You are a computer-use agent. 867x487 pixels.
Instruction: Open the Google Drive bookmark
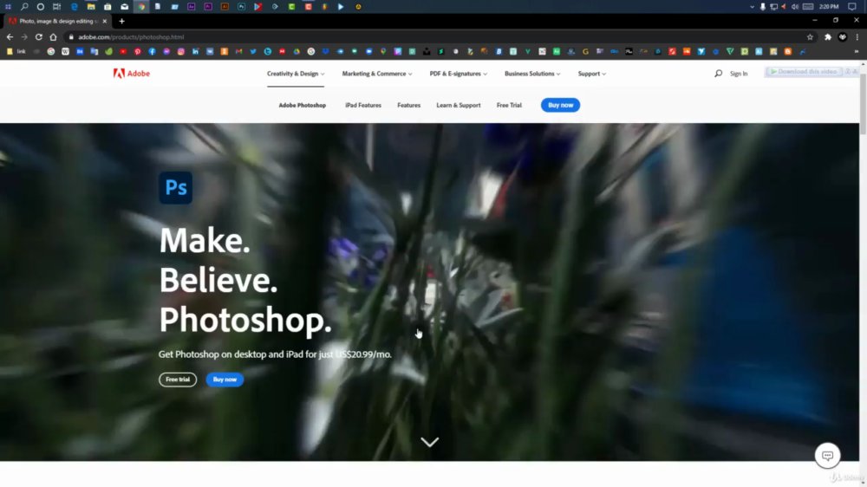[x=297, y=51]
